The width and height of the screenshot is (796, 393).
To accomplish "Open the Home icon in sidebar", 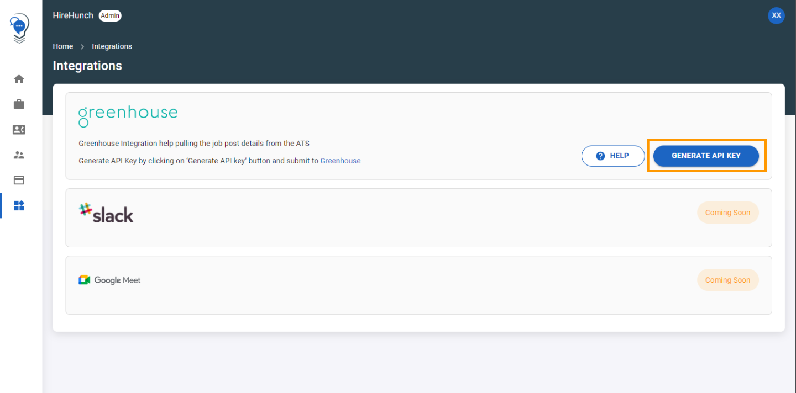I will 19,79.
